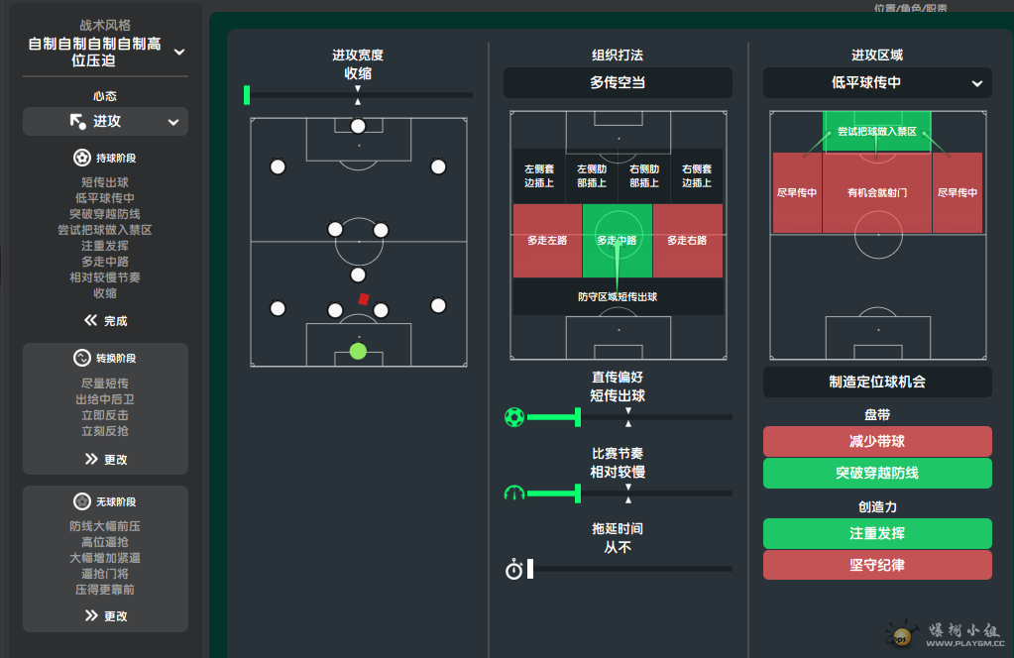The height and width of the screenshot is (658, 1014).
Task: Click the speedometer icon for 比赛节奏
Action: [514, 493]
